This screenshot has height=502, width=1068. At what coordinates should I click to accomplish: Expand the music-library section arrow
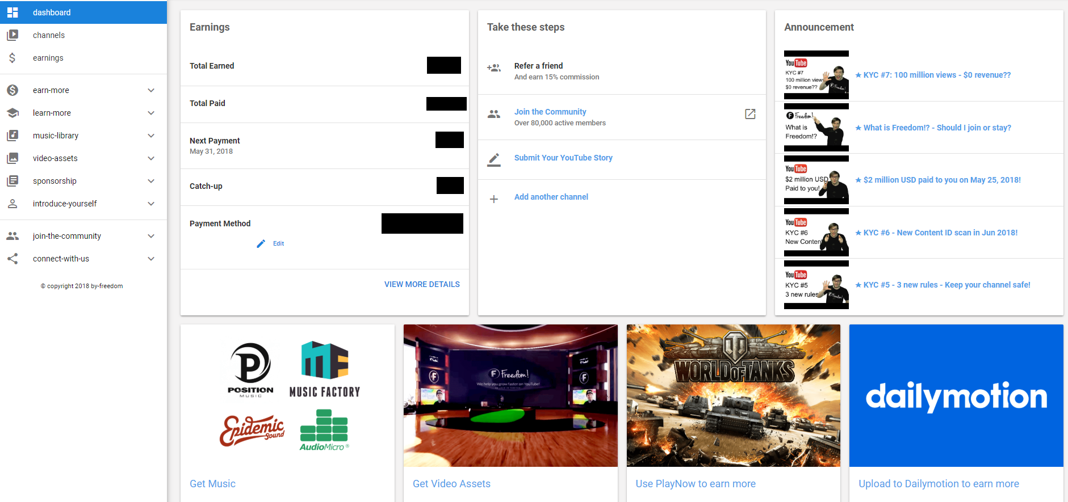(x=151, y=136)
